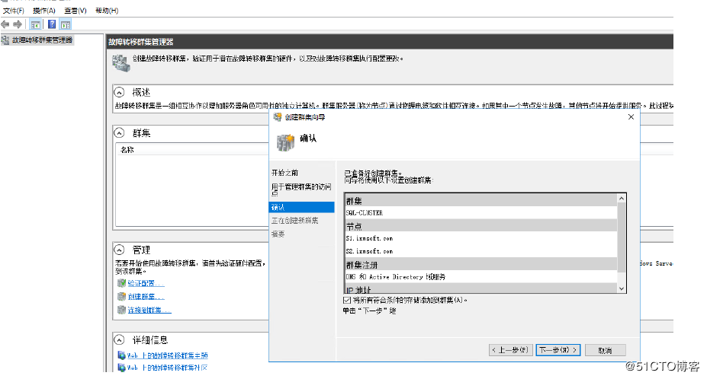
Task: Open Web 上的故障转移群集主题 link
Action: (x=167, y=355)
